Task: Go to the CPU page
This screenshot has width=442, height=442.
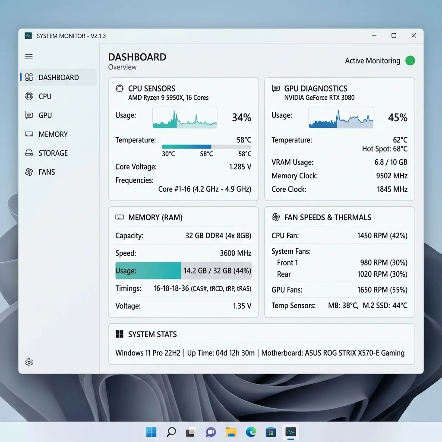Action: (59, 96)
